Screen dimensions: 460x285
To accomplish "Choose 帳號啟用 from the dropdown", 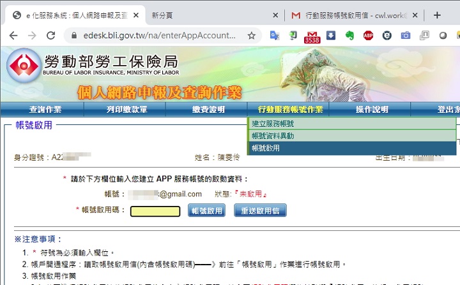I will coord(352,148).
